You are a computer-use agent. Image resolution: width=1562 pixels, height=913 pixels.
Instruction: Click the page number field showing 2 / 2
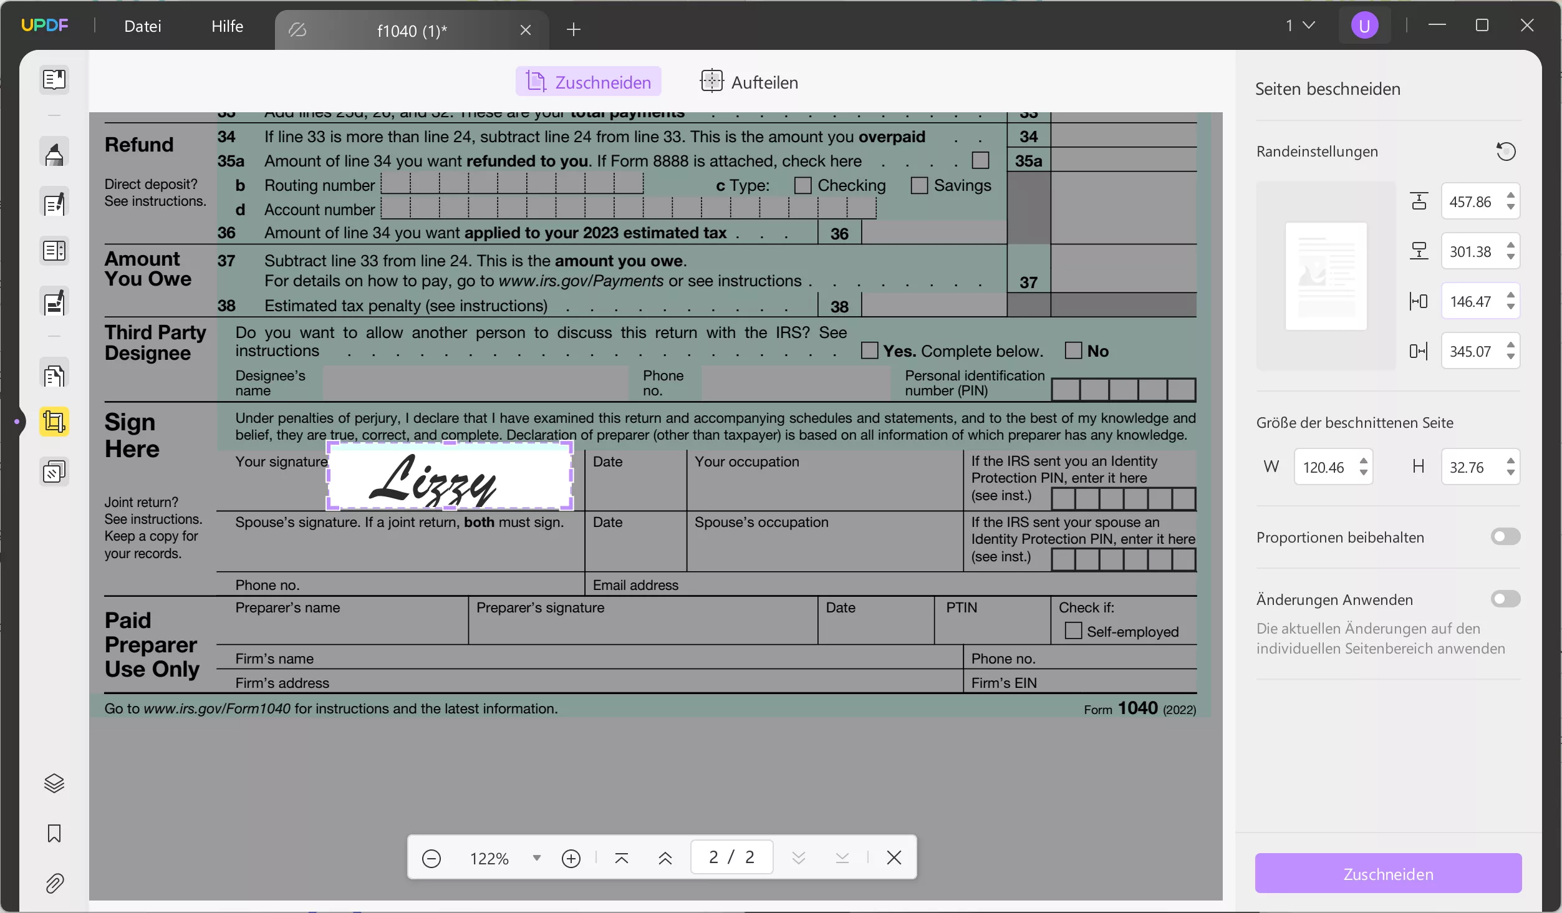[x=730, y=857]
